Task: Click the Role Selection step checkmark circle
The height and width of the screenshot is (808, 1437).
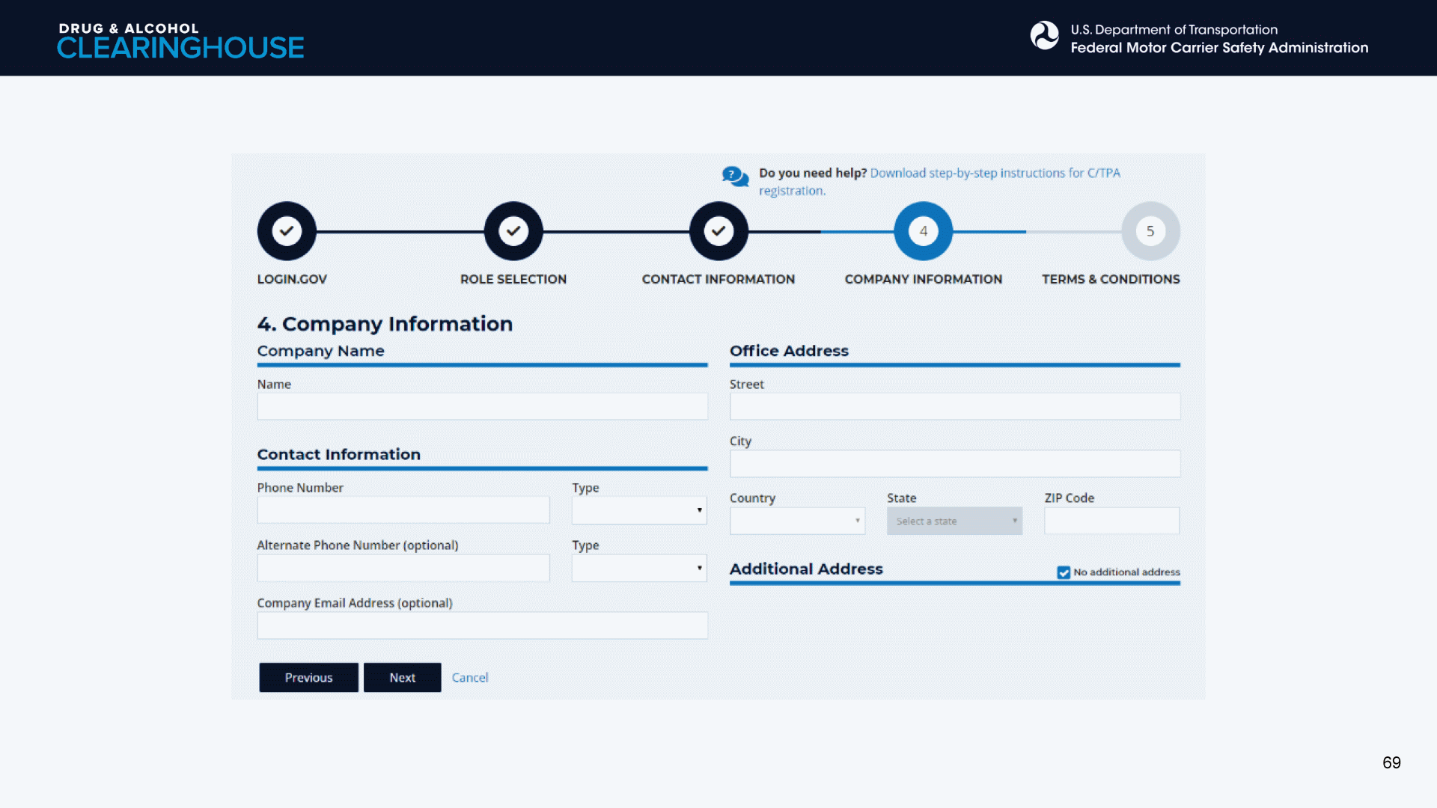Action: (x=513, y=231)
